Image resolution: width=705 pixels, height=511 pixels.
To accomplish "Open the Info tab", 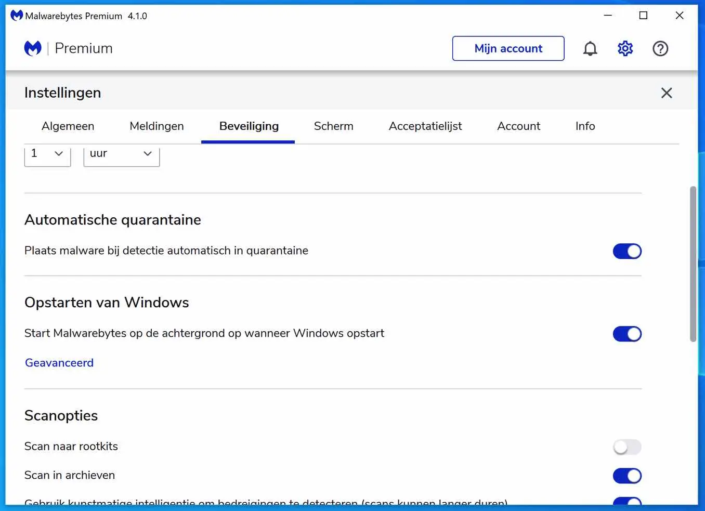I will [x=585, y=126].
